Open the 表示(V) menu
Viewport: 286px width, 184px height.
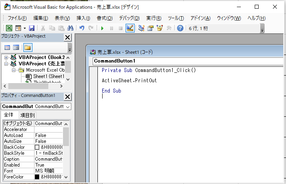(62, 18)
